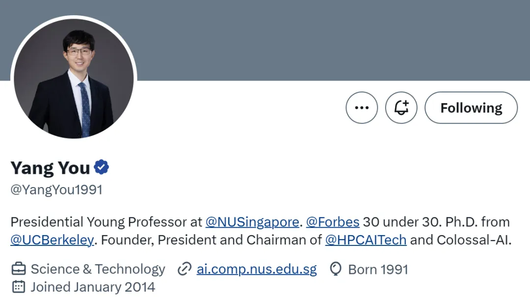Click the Born 1991 text
This screenshot has height=297, width=530.
point(378,270)
